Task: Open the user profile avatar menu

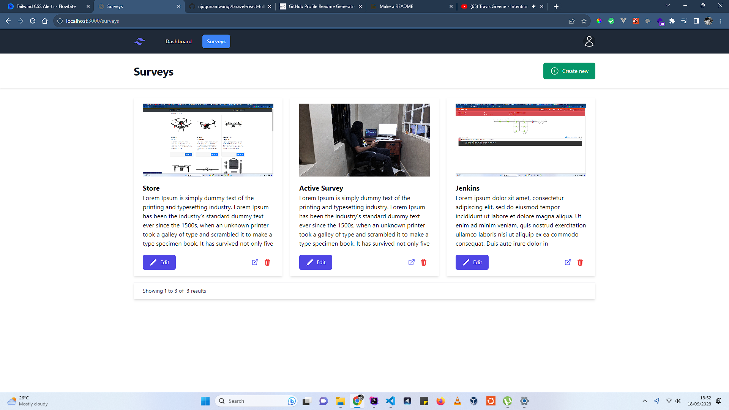Action: [x=589, y=41]
